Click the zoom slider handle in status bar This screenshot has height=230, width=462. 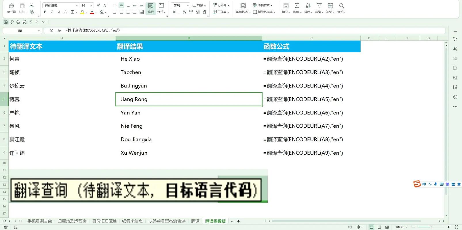[x=431, y=227]
